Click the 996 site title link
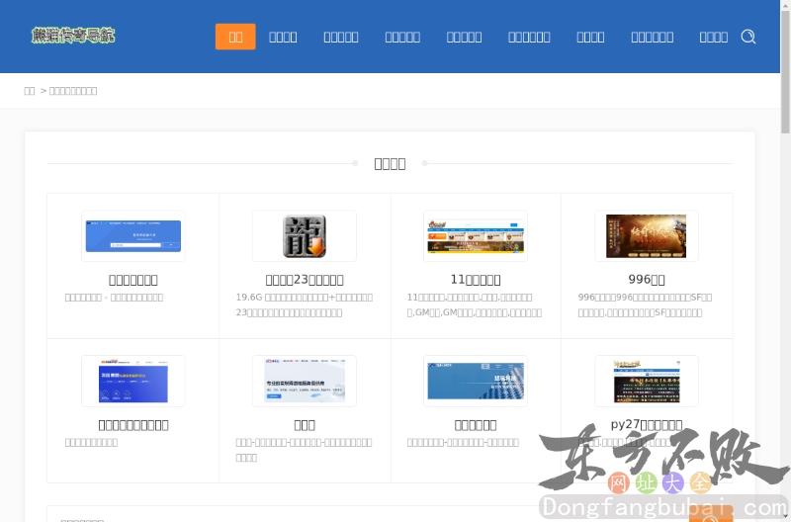 pos(647,280)
